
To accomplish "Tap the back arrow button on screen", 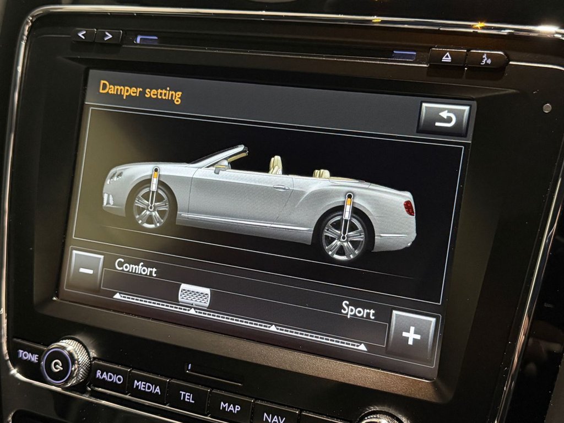I will point(445,120).
